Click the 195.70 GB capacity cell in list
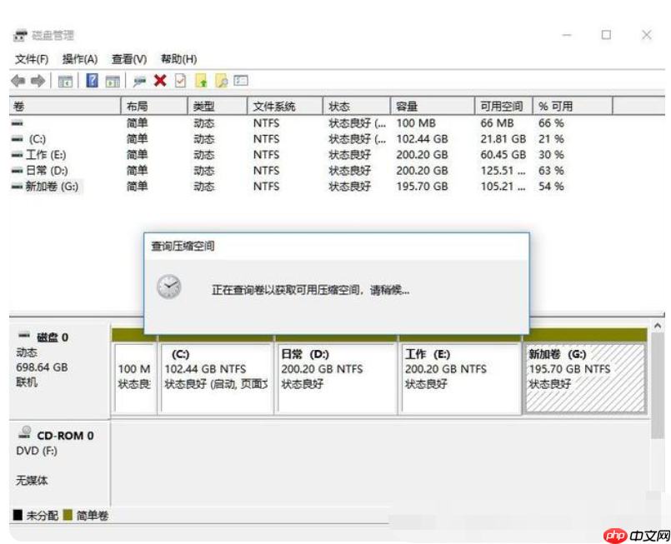The width and height of the screenshot is (671, 544). click(422, 187)
